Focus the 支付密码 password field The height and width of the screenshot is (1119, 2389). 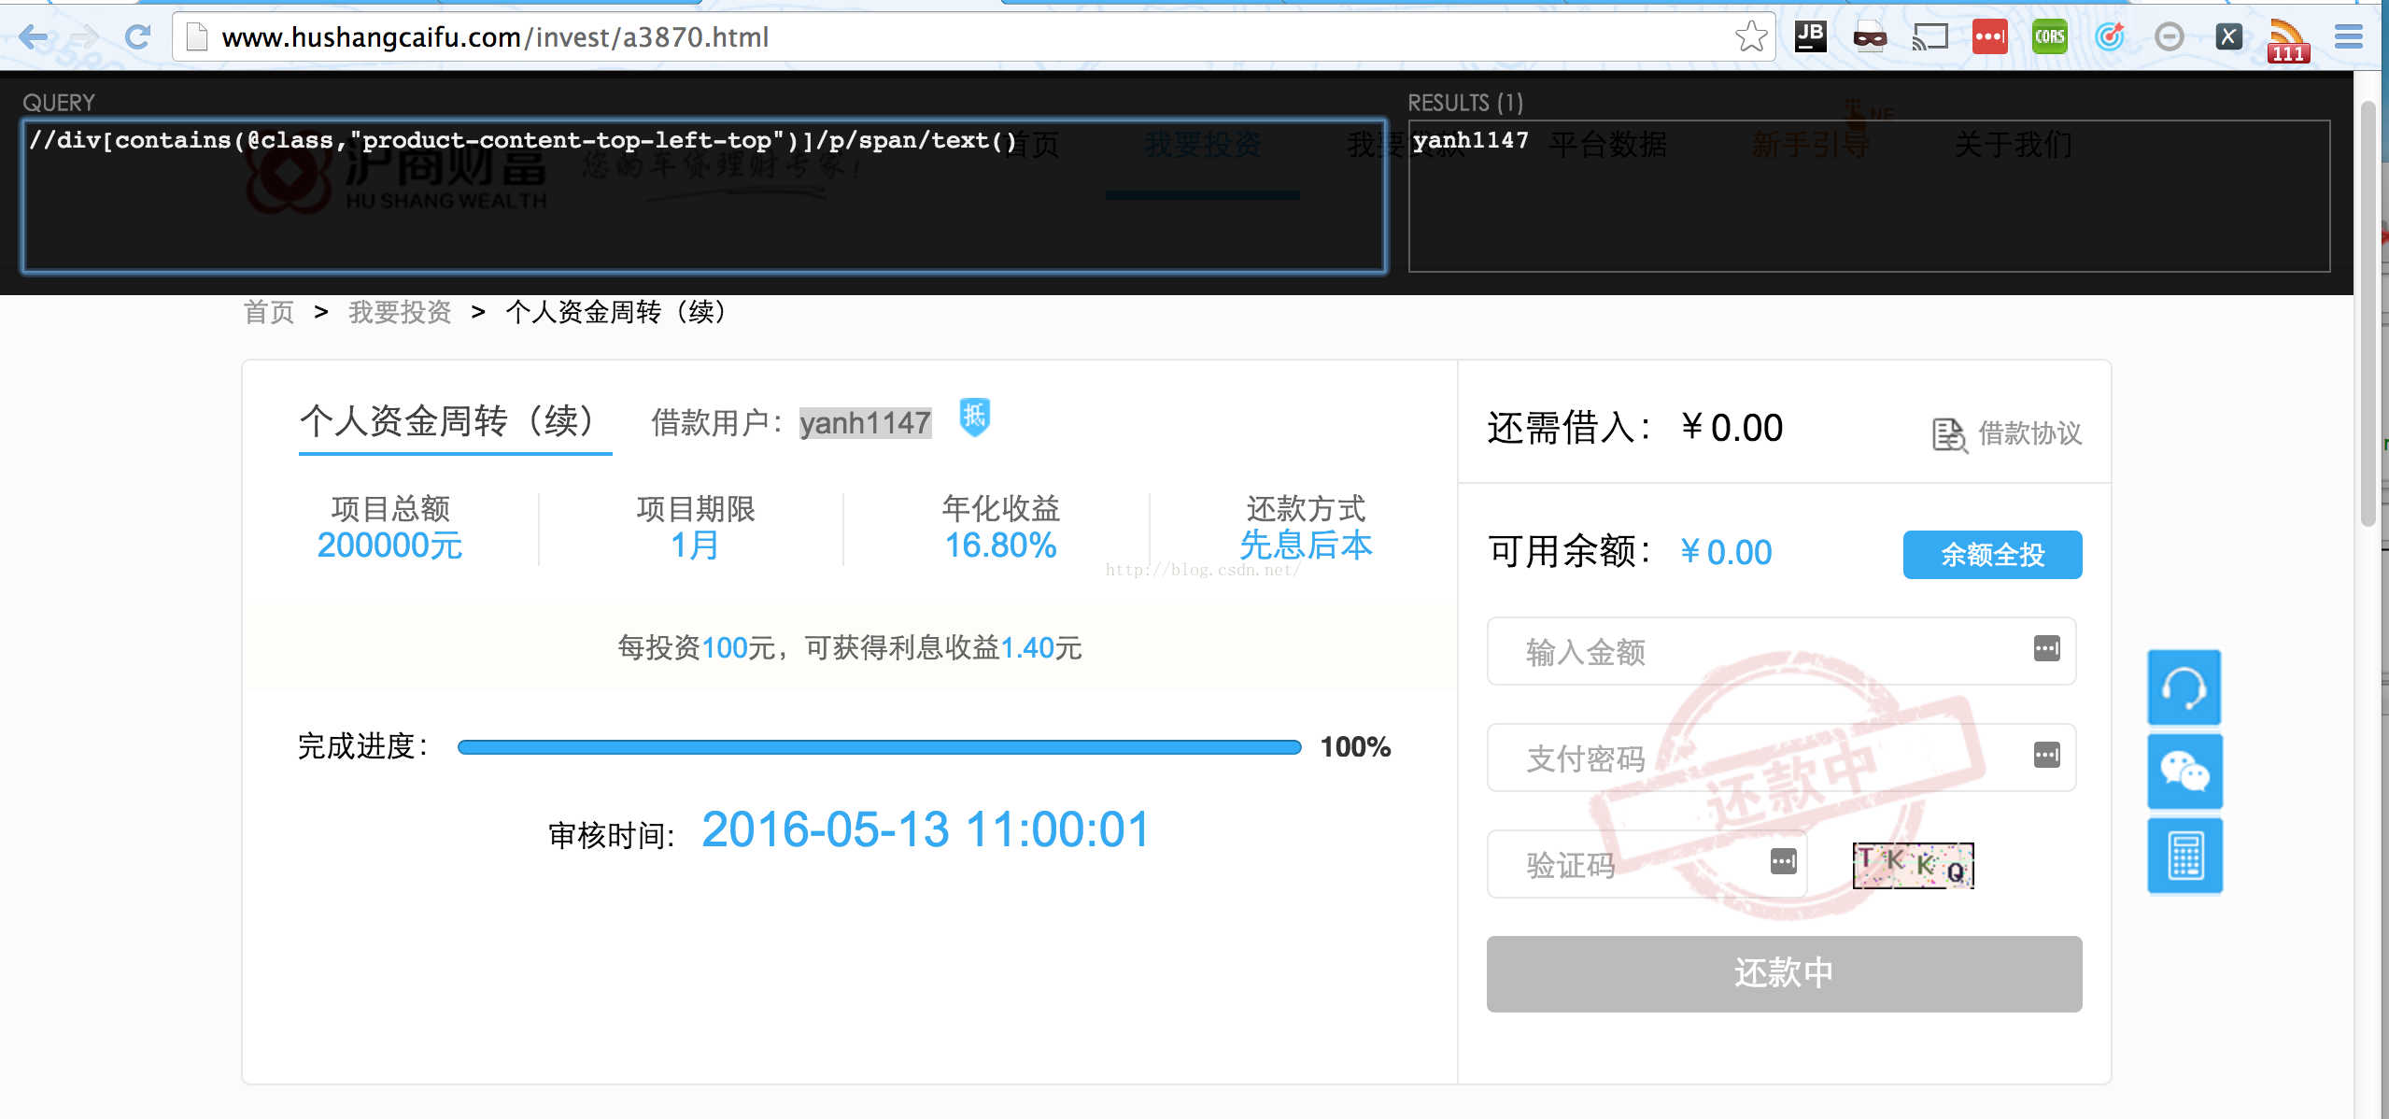point(1781,758)
